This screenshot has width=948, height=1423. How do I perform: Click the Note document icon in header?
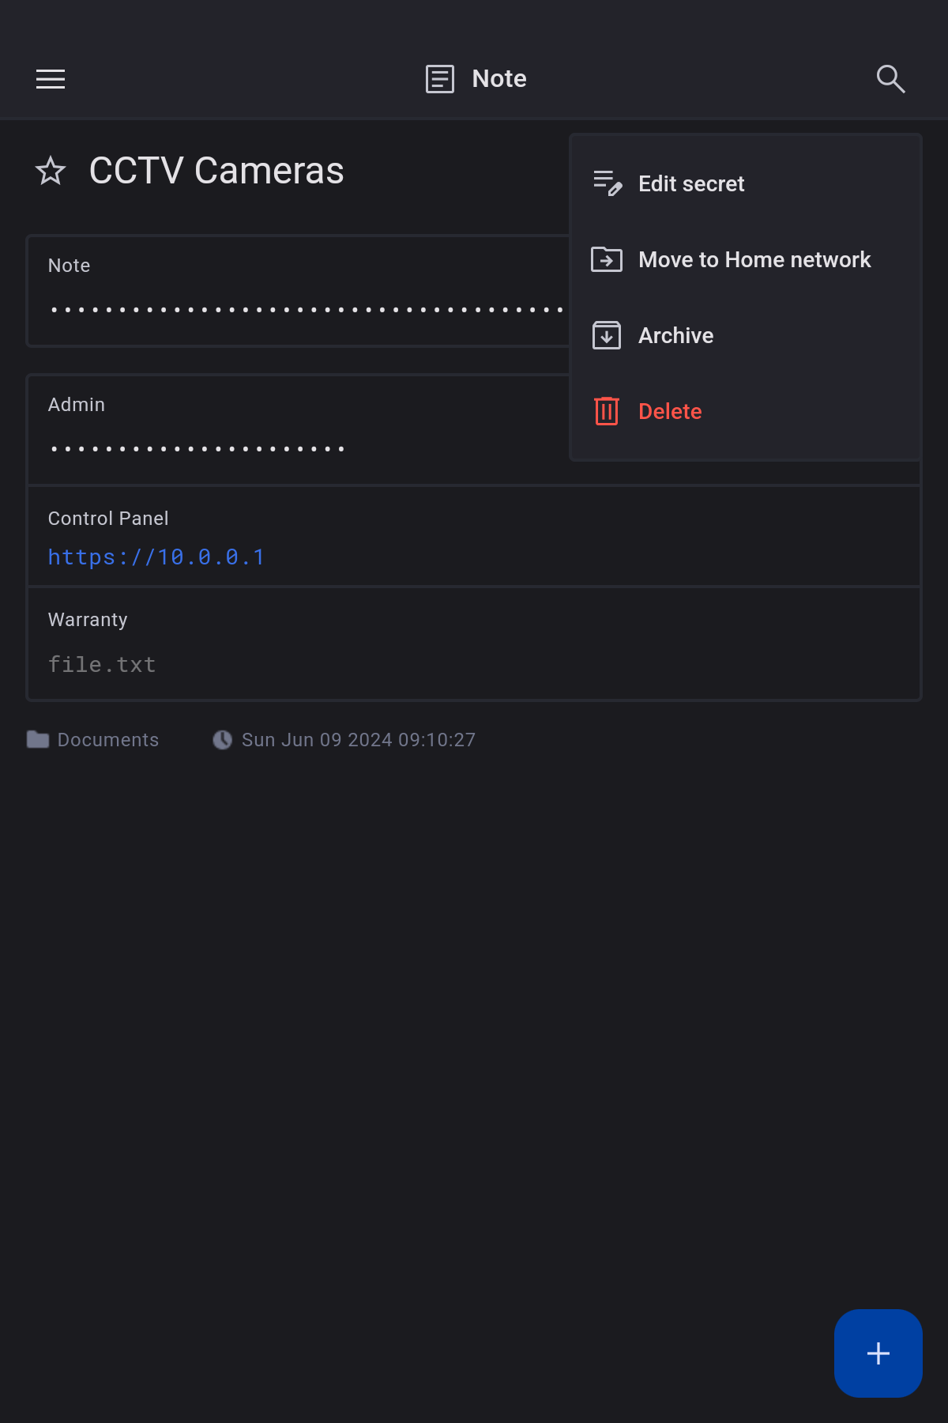(x=440, y=79)
